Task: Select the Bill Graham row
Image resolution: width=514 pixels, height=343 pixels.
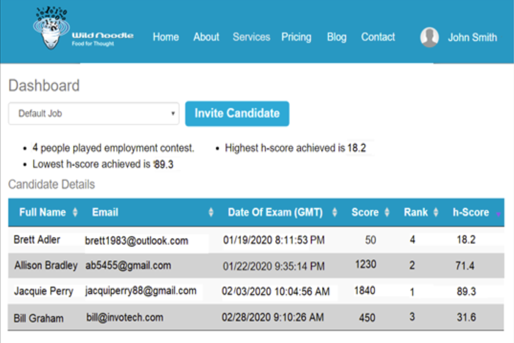Action: [x=39, y=318]
